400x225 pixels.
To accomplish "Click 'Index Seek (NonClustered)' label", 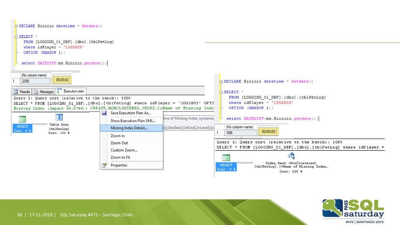I will [291, 163].
